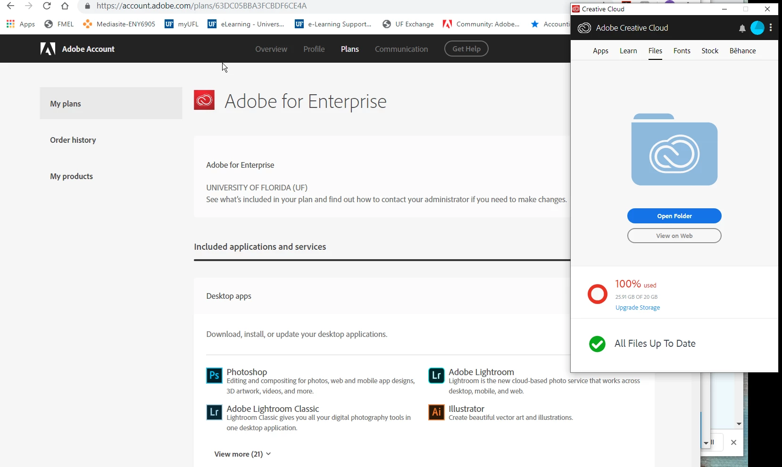This screenshot has height=467, width=782.
Task: Click the Photoshop Ps icon
Action: (214, 376)
